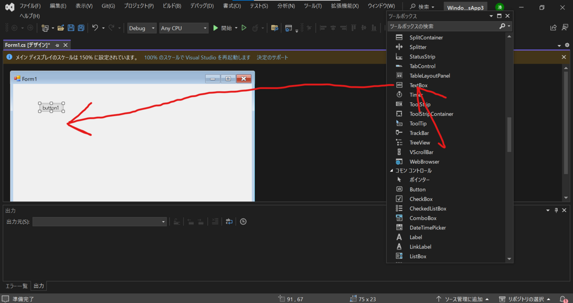
Task: Open the Any CPU platform dropdown
Action: [x=184, y=28]
